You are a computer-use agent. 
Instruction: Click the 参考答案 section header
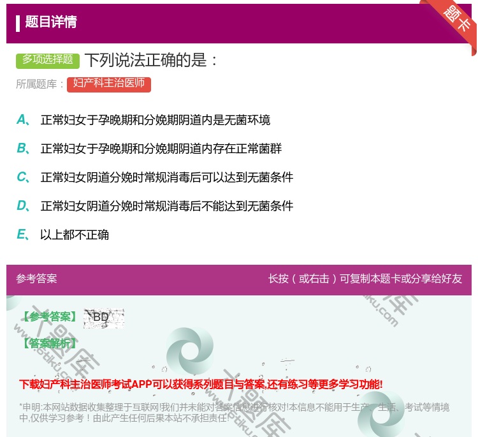[36, 278]
